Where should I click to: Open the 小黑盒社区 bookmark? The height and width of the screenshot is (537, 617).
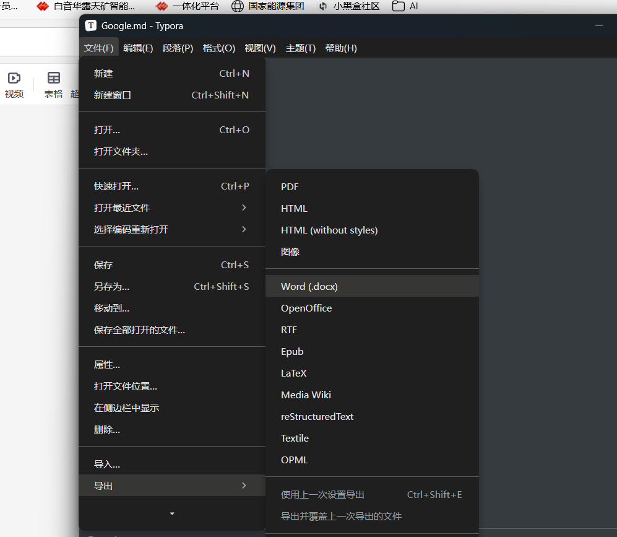348,6
